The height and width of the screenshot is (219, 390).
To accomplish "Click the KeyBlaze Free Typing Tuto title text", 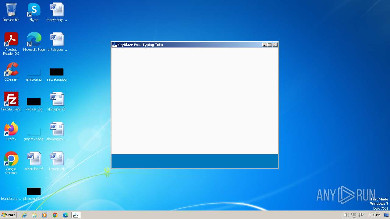I will 140,45.
